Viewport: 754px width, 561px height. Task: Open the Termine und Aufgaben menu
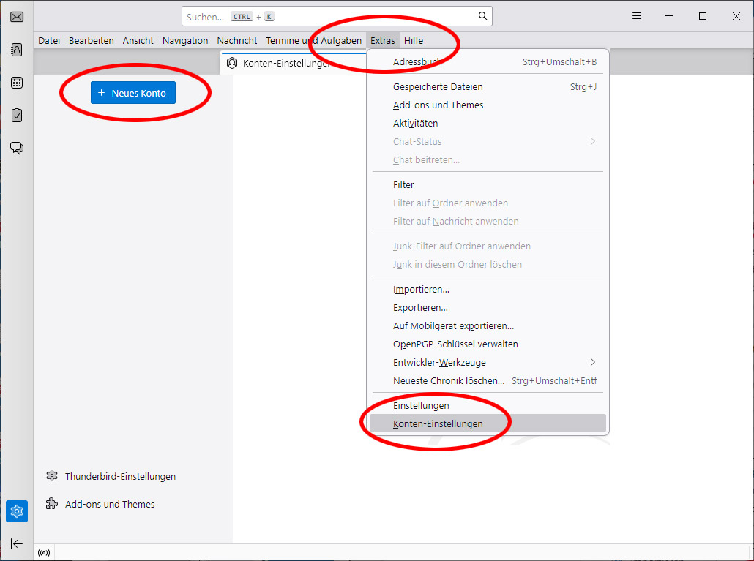coord(313,41)
